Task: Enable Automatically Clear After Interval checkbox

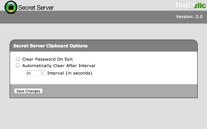Action: tap(18, 65)
